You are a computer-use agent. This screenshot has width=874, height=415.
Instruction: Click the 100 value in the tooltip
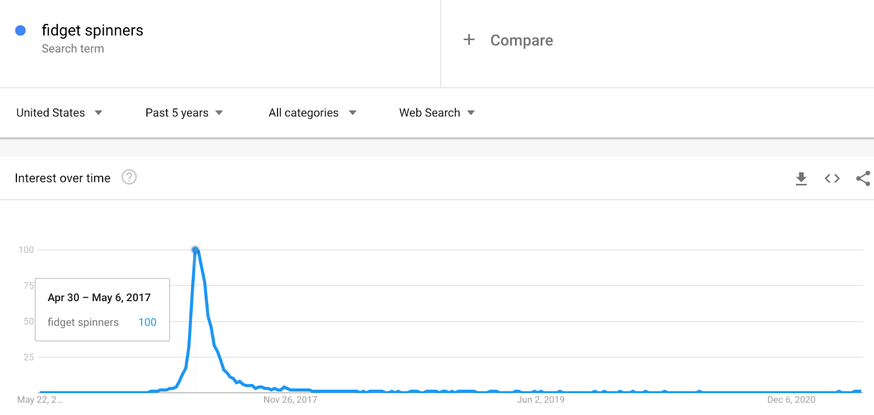(147, 322)
